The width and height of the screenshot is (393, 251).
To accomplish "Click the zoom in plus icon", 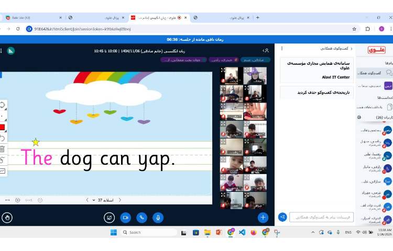I will click(18, 200).
